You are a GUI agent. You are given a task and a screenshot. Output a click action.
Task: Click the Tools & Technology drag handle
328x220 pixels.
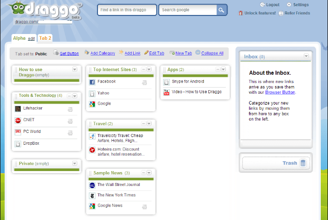pyautogui.click(x=16, y=96)
